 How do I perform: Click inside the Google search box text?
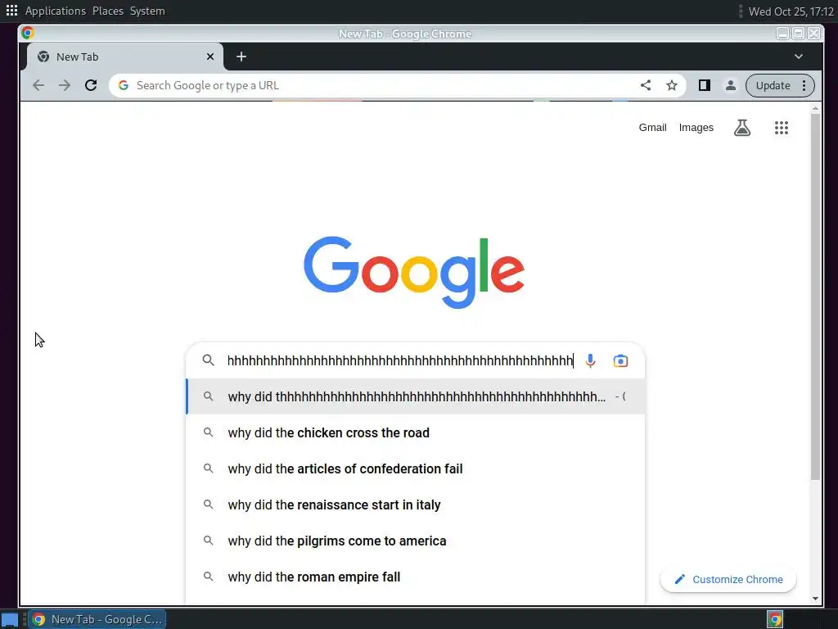401,360
